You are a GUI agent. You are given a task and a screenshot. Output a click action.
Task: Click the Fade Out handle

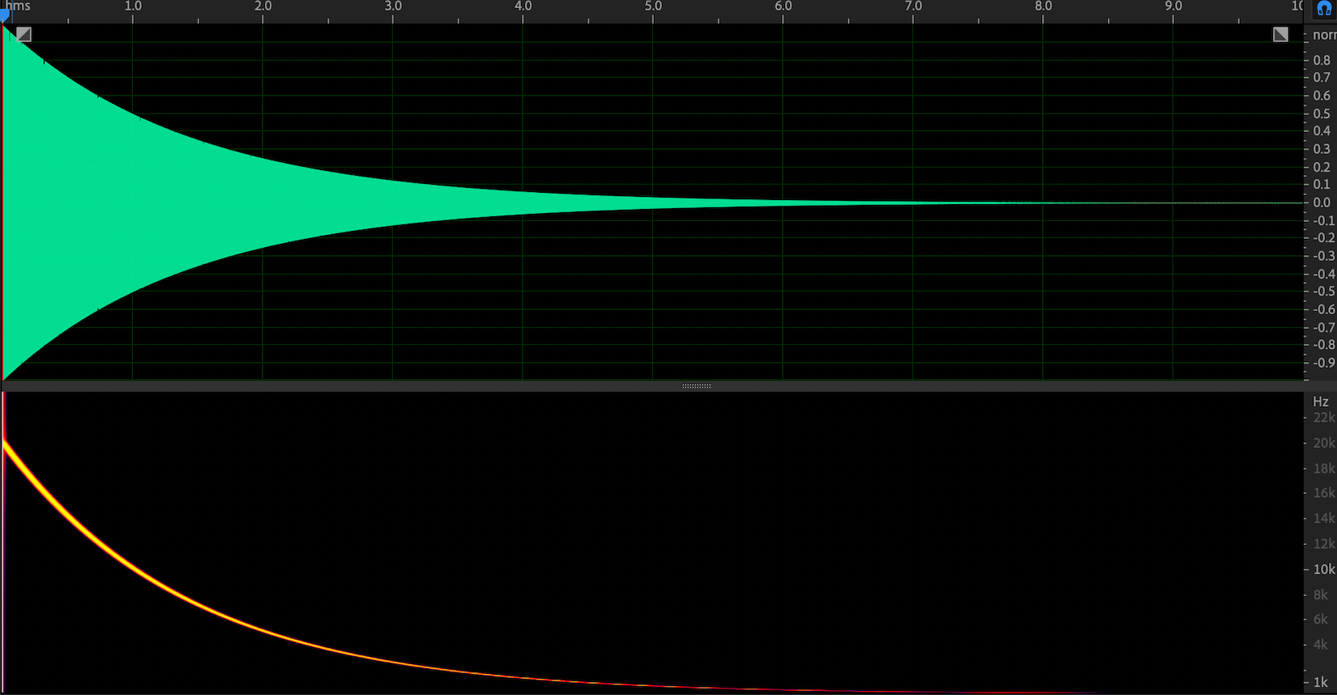pyautogui.click(x=1280, y=34)
